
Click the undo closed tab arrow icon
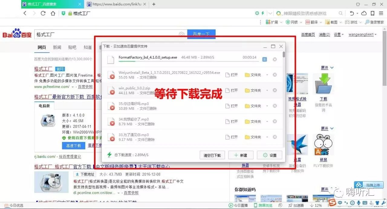(352, 13)
